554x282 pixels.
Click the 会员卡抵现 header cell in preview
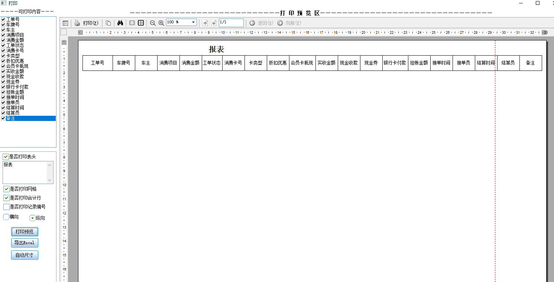coord(302,63)
